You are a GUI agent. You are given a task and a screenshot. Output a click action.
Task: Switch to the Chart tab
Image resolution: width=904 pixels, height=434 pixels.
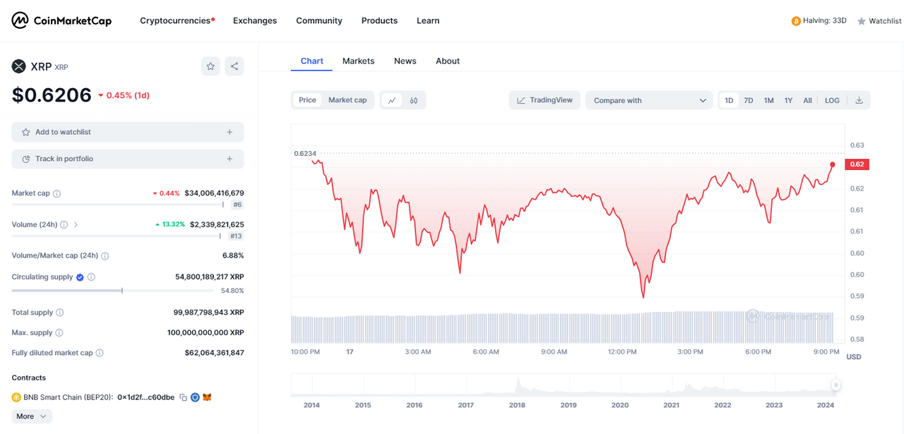click(311, 61)
